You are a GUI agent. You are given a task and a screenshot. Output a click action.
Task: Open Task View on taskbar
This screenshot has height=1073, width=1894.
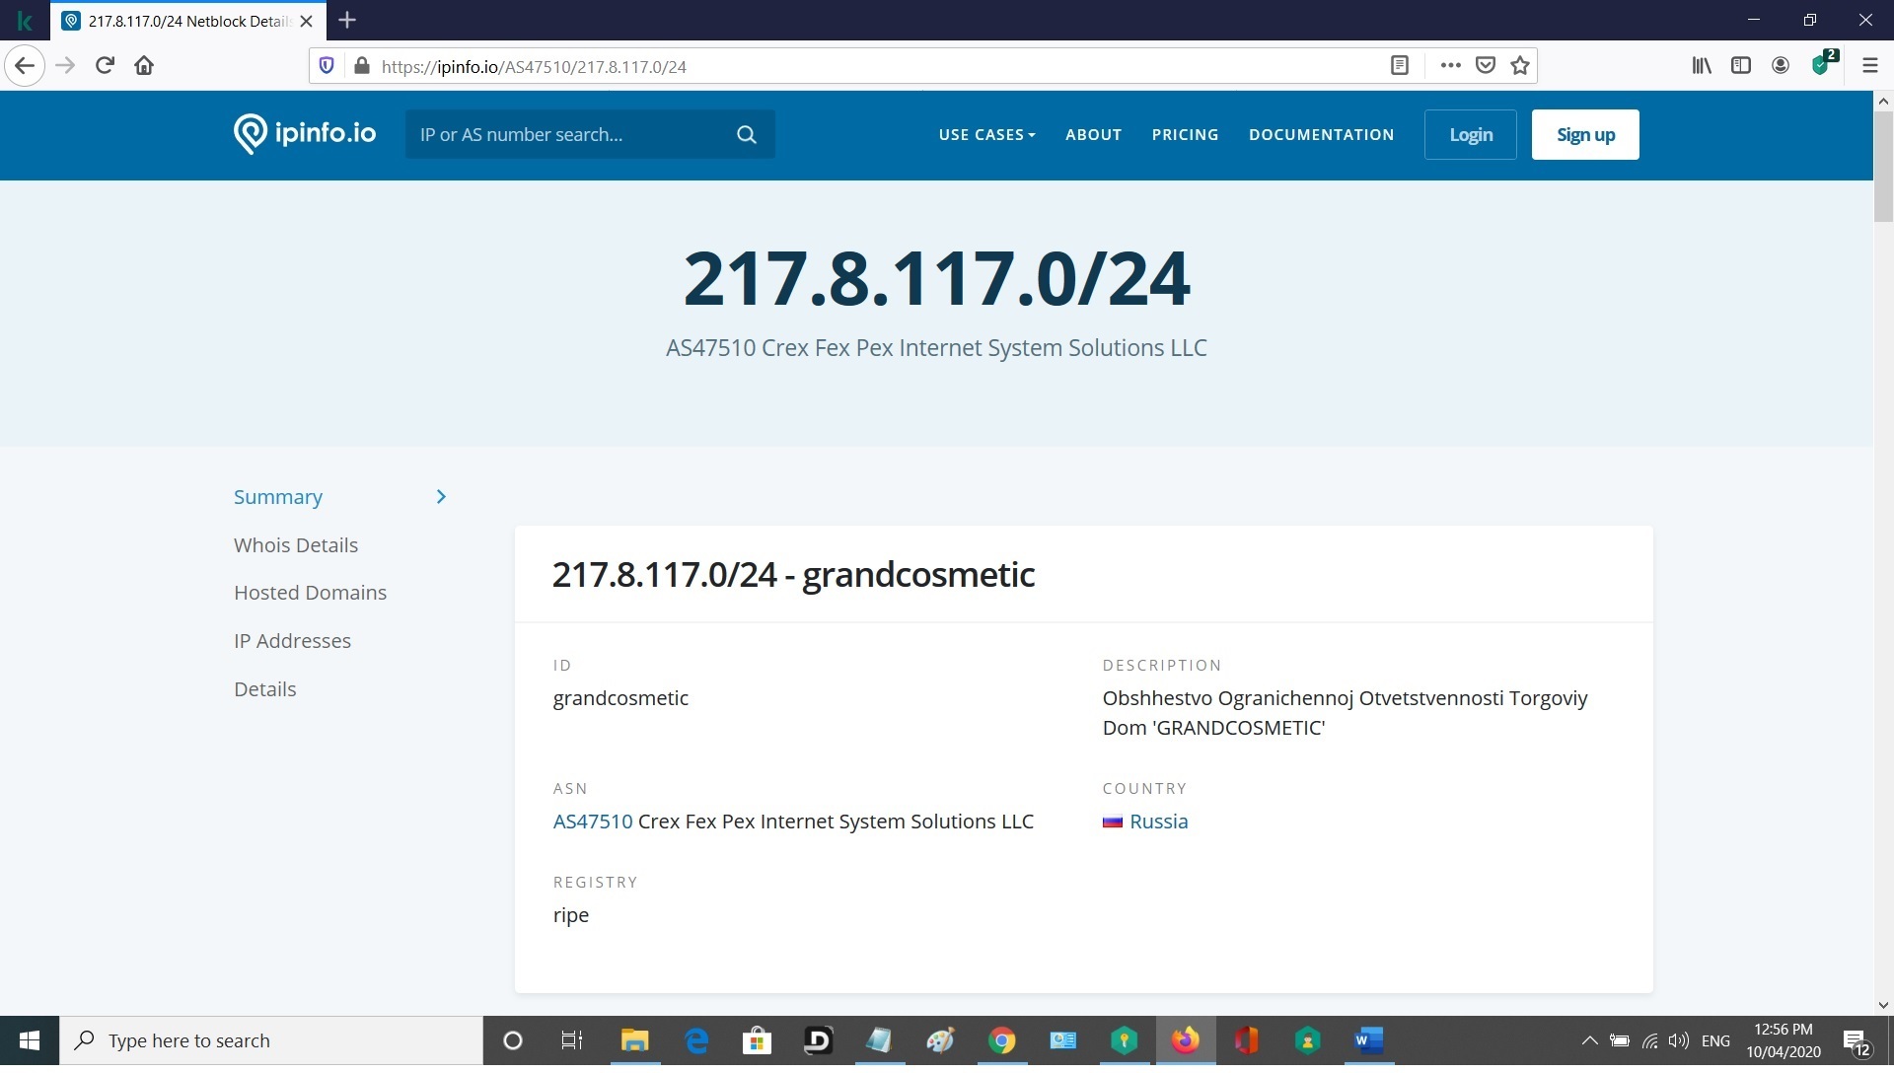click(572, 1040)
